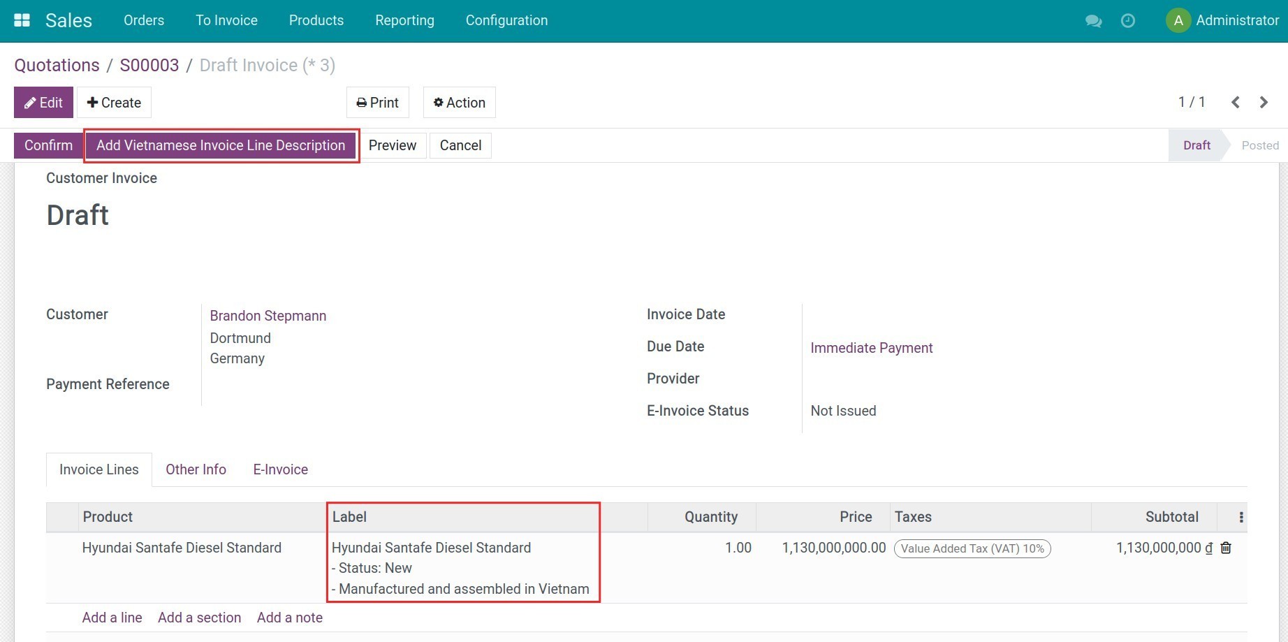
Task: Open the Conversations messages icon
Action: [1093, 21]
